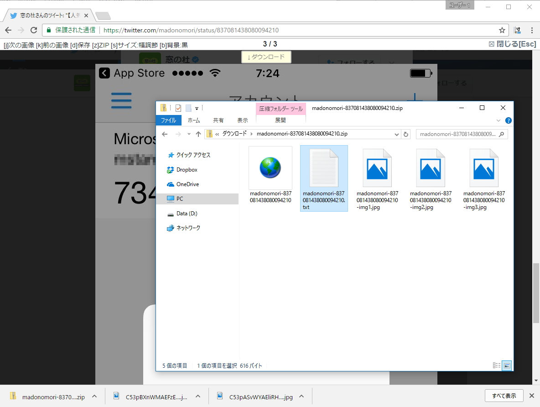Click the Chrome page scrollbar down arrow
The image size is (540, 407).
coord(536,381)
